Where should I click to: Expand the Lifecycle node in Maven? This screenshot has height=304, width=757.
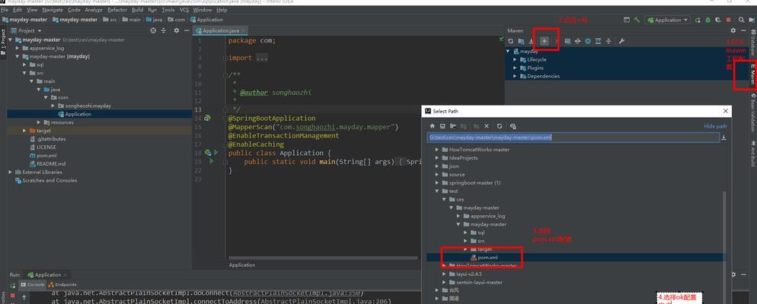(x=516, y=59)
